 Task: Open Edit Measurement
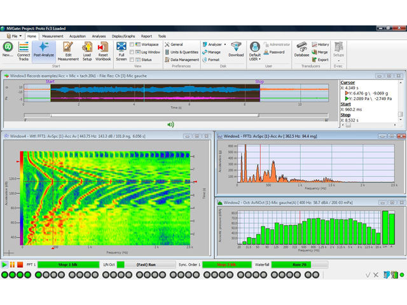(x=68, y=50)
